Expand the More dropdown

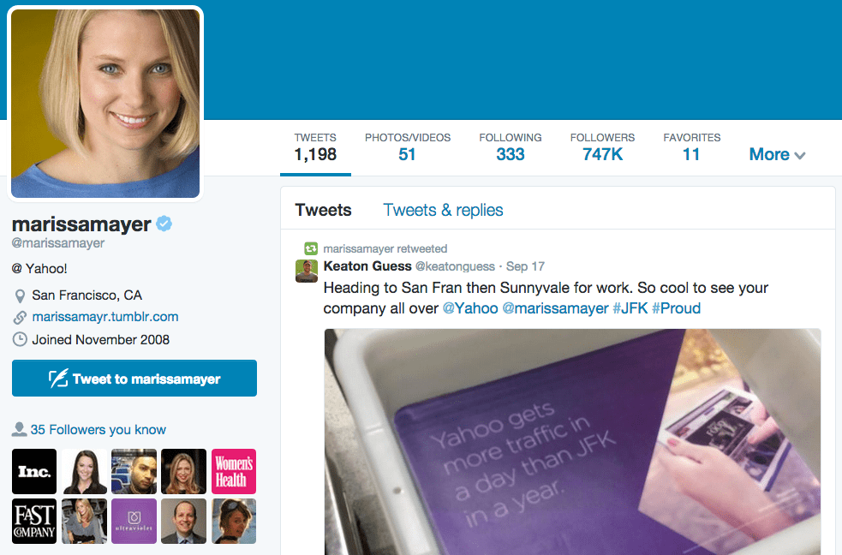(777, 154)
